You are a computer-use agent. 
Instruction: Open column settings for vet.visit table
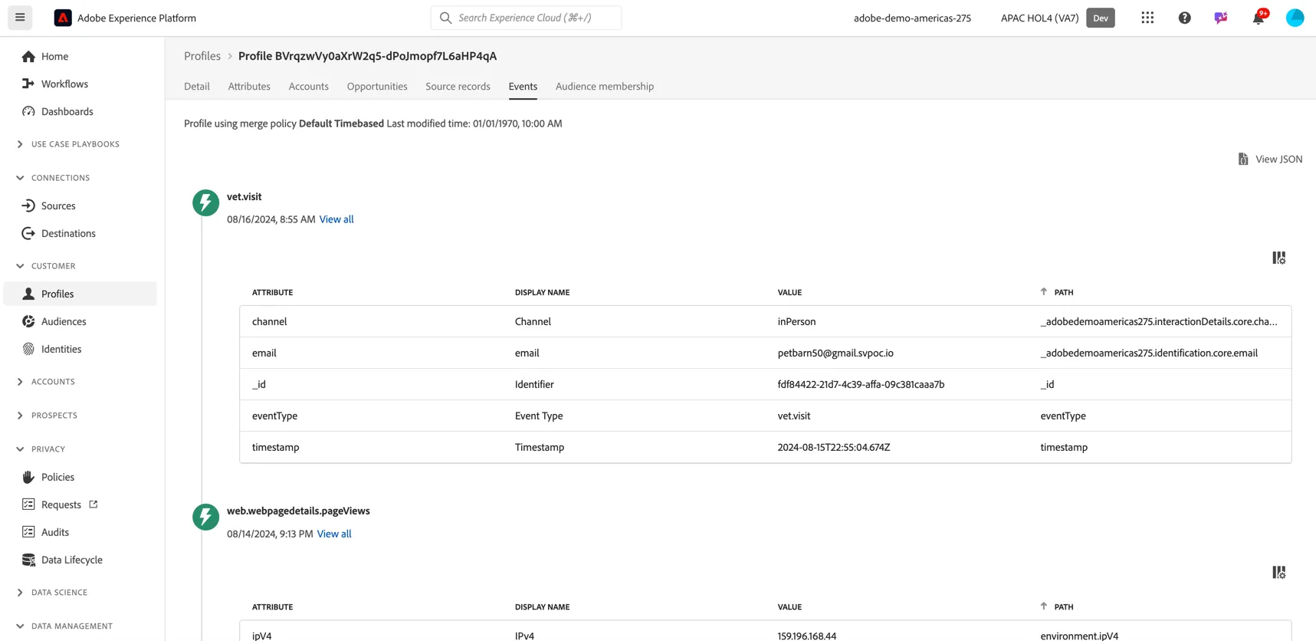(x=1278, y=258)
